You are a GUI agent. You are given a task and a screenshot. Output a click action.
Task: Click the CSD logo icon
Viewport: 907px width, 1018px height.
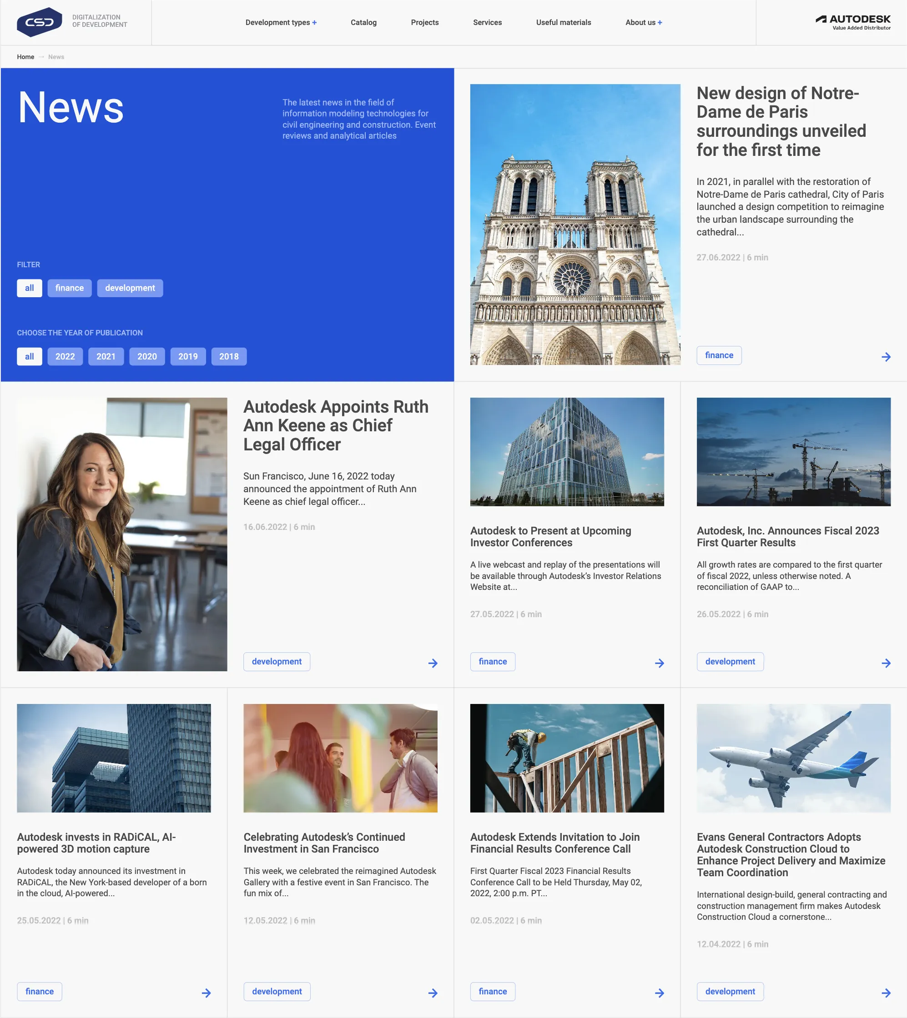coord(40,22)
